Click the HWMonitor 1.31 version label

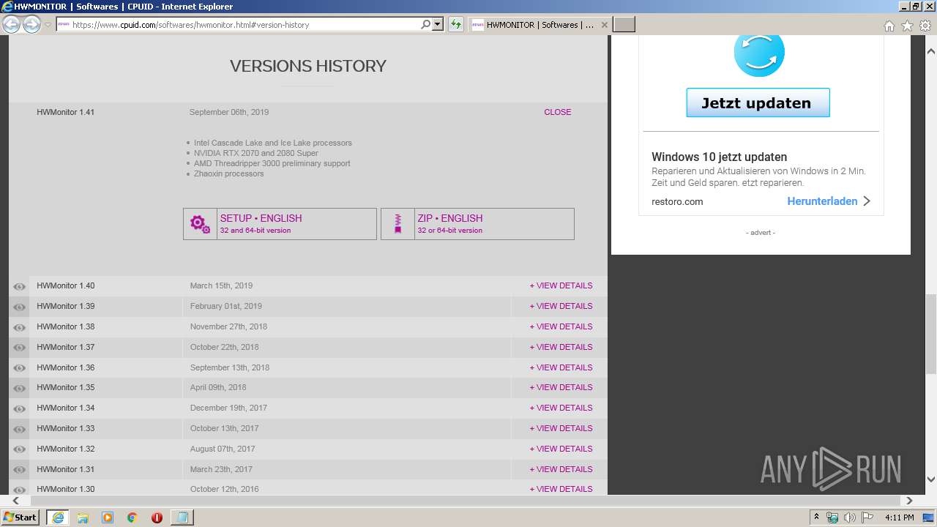pos(66,469)
